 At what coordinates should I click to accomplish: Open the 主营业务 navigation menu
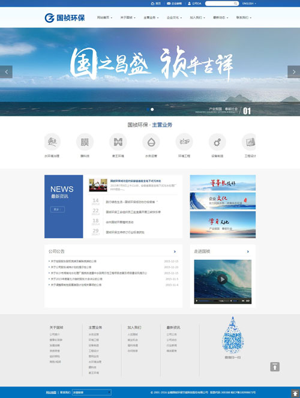point(151,17)
